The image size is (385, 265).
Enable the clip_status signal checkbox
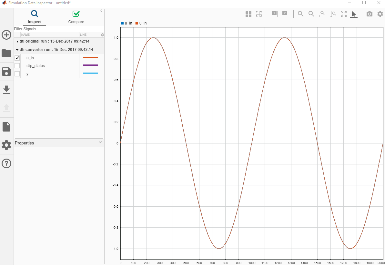pyautogui.click(x=17, y=66)
